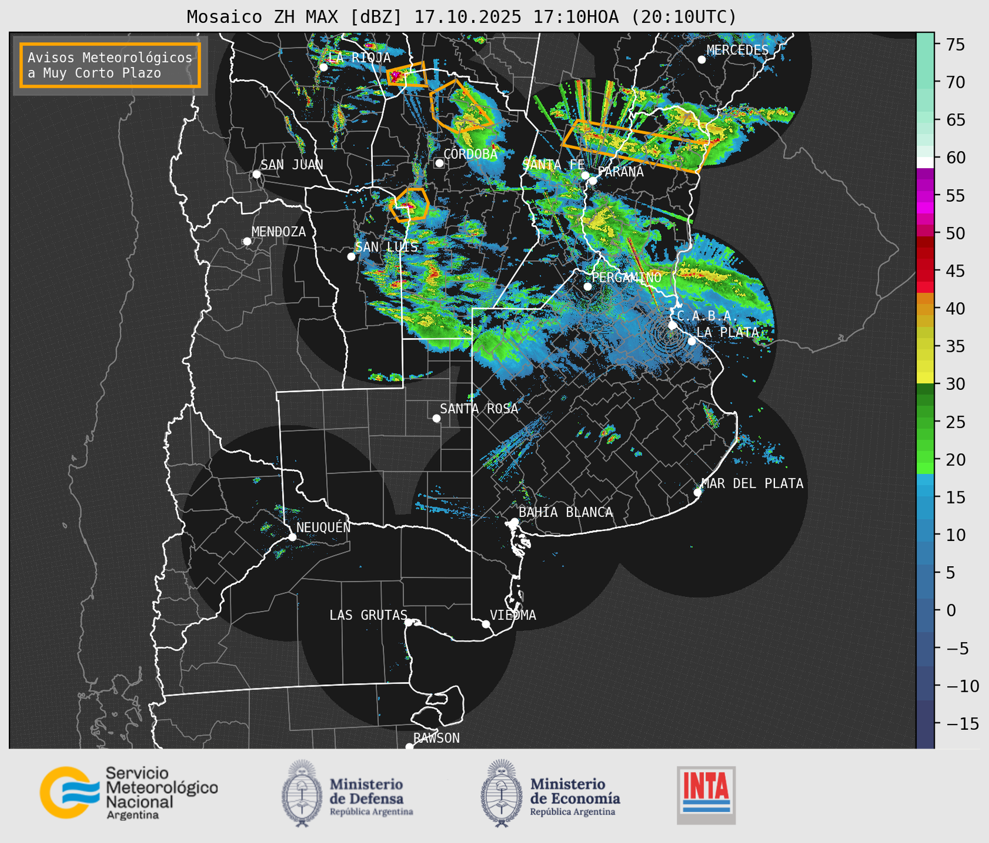Screen dimensions: 989x843
Task: Click the Ministerio de Economía emblem
Action: pos(502,793)
